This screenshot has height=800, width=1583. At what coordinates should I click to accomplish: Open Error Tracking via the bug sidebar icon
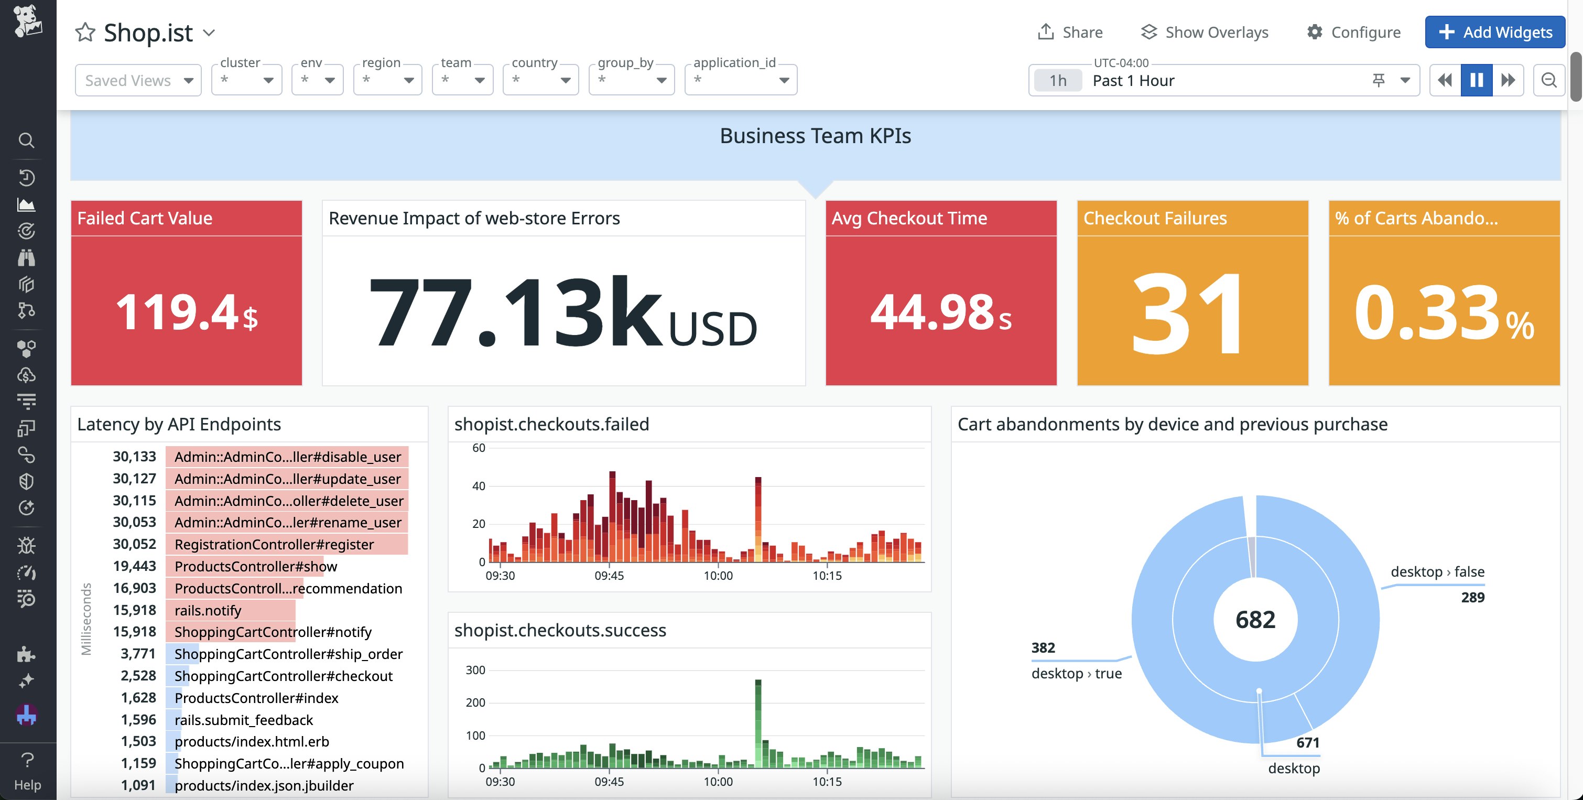[x=27, y=545]
